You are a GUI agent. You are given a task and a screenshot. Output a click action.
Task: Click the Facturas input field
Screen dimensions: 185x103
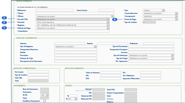coord(151,52)
